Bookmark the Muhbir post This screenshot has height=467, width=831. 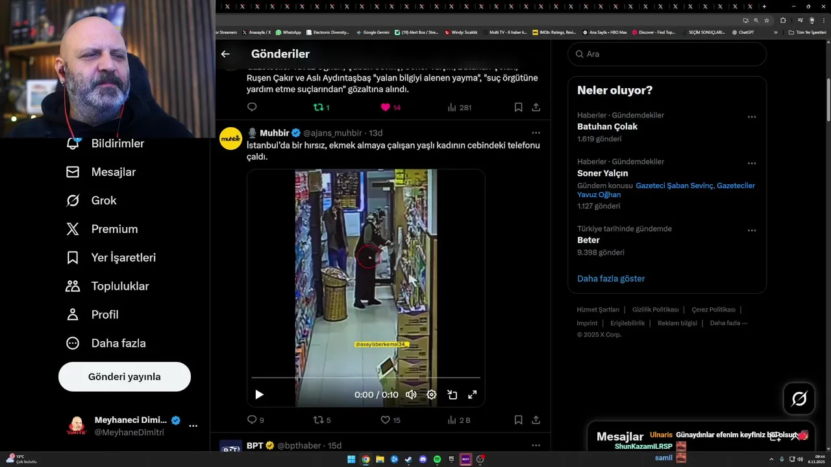coord(518,420)
